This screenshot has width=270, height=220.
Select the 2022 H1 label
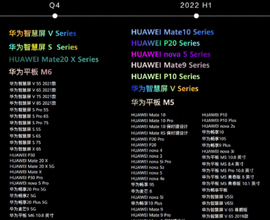196,5
